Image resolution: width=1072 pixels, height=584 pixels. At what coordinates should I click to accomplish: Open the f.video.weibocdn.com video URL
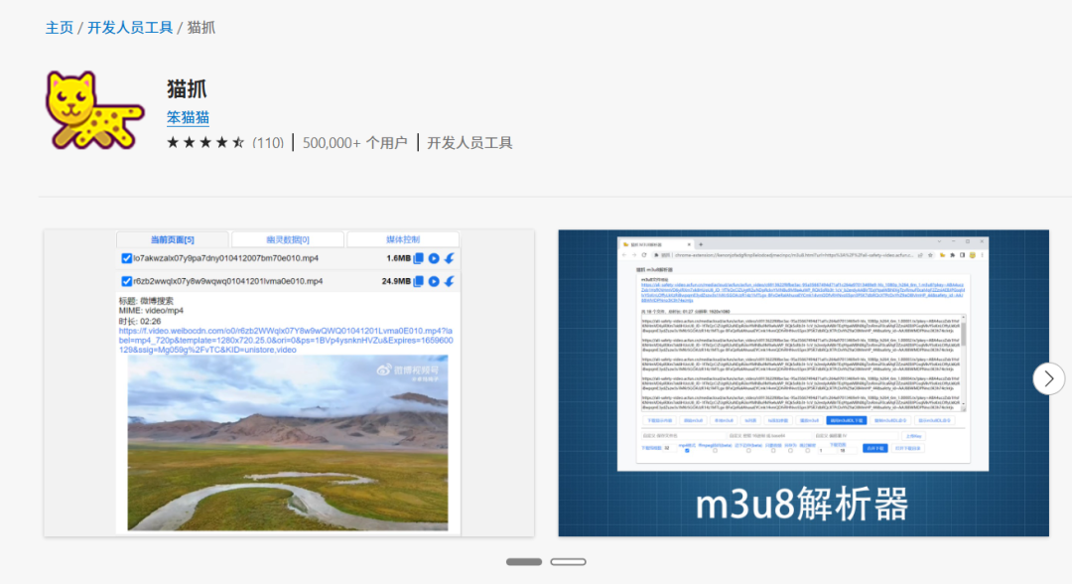286,340
